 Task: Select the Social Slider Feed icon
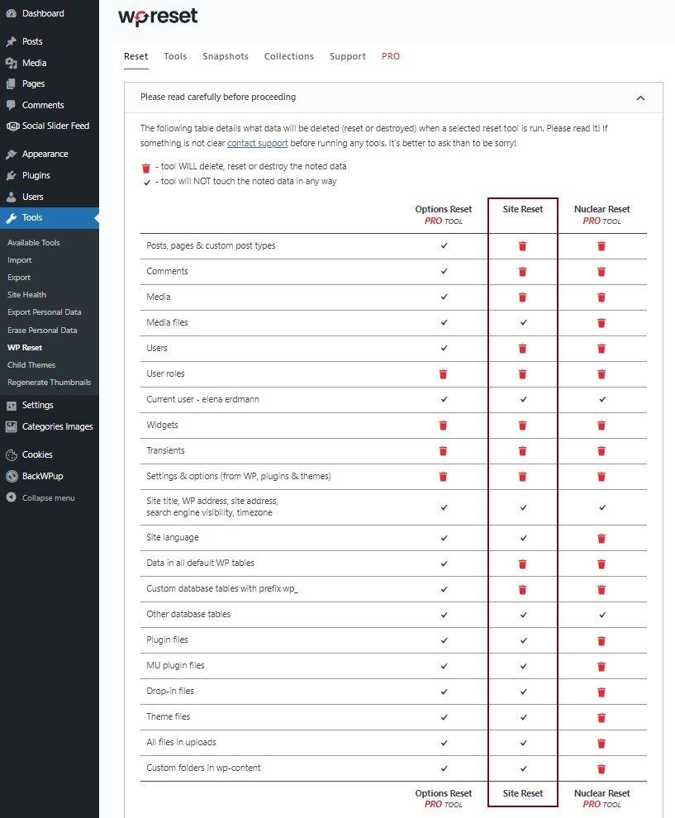12,126
